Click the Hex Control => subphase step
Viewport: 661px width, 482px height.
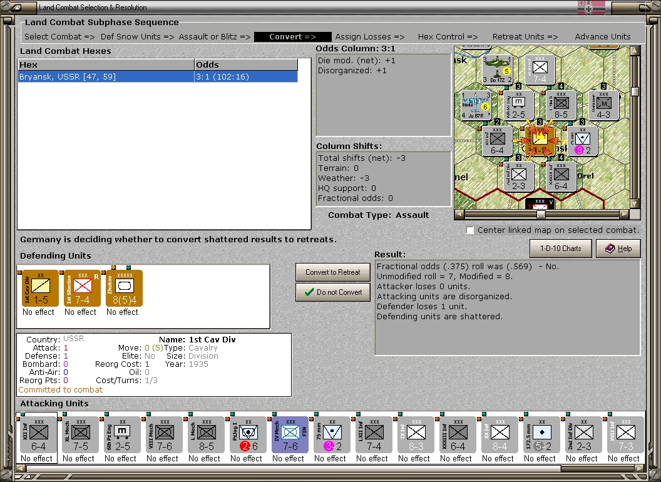(448, 37)
